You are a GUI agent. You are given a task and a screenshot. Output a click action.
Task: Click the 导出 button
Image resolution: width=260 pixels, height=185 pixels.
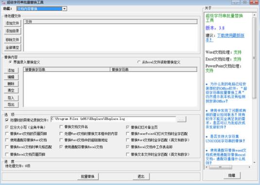11,105
